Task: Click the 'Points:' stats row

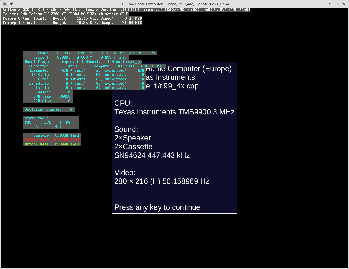Action: click(x=85, y=88)
